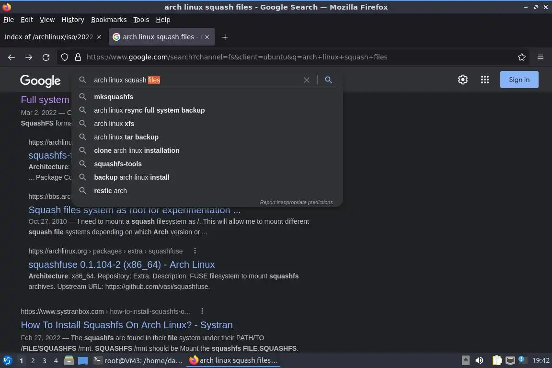
Task: Click the Sign in button
Action: pos(519,80)
